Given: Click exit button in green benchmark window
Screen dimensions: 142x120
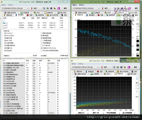Looking at the screenshot, I should tap(136, 8).
